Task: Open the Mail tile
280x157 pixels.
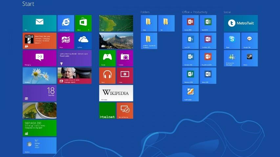Action: click(x=39, y=23)
